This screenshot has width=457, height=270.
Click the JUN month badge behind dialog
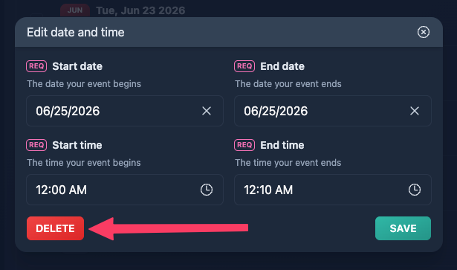click(75, 10)
